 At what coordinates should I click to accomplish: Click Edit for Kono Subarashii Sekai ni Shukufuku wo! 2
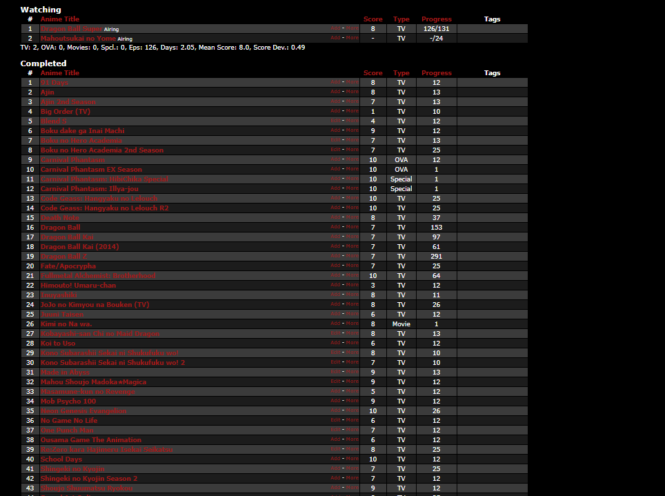coord(335,362)
